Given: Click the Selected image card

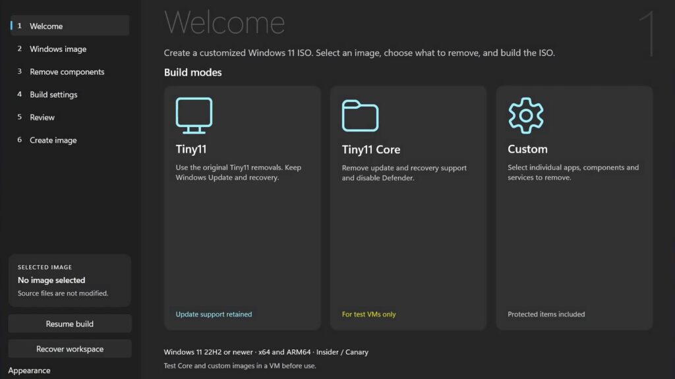Looking at the screenshot, I should (70, 280).
